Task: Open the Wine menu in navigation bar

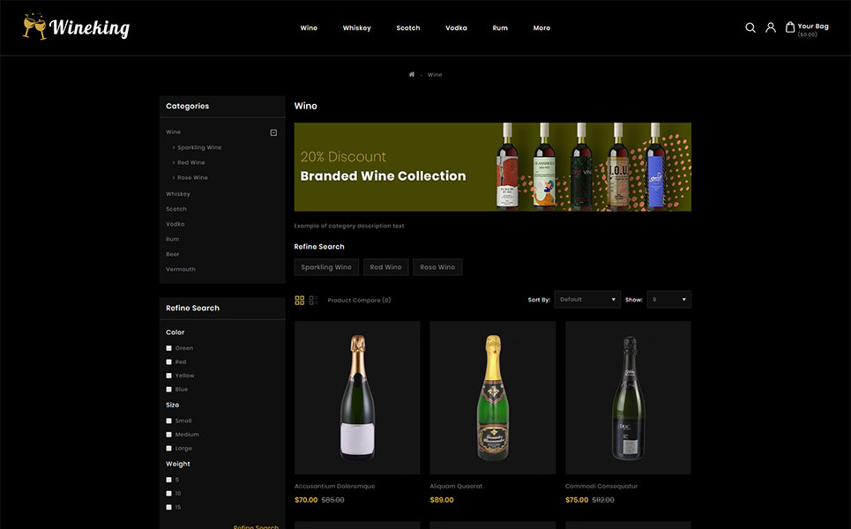Action: pos(309,27)
